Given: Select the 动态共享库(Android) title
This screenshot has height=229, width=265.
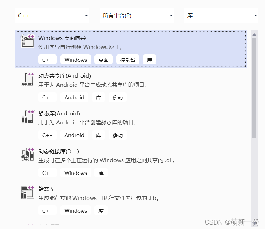Looking at the screenshot, I should (64, 76).
